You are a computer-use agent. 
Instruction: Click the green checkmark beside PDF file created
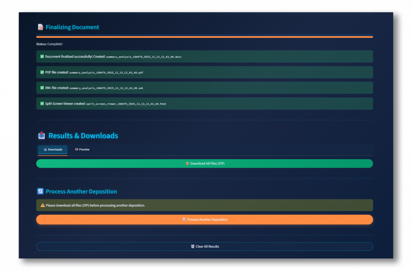pos(42,72)
